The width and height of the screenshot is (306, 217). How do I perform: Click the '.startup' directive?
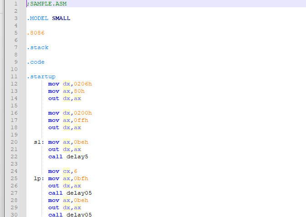(41, 76)
